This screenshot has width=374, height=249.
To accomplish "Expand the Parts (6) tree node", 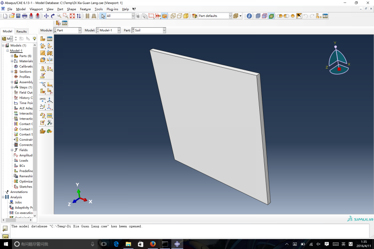I will tap(12, 56).
